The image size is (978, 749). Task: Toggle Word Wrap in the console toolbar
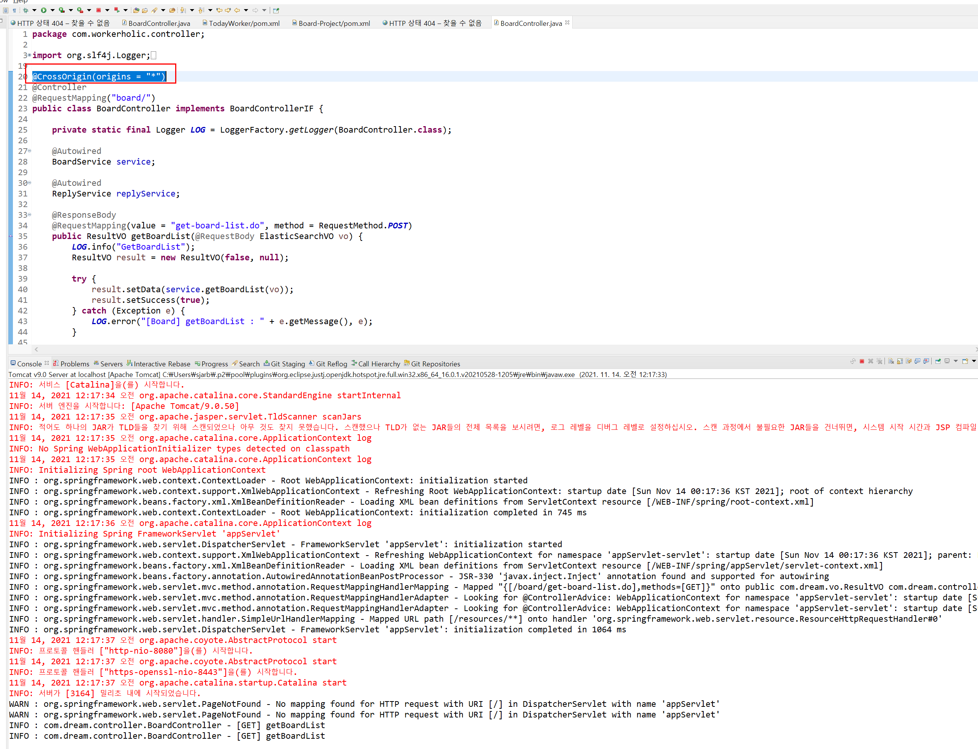[908, 361]
